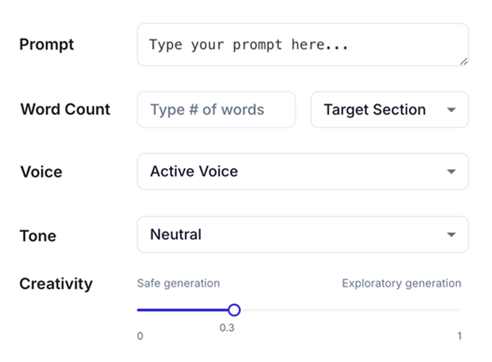Viewport: 492px width, 362px height.
Task: Focus the Word Count number field
Action: click(216, 110)
